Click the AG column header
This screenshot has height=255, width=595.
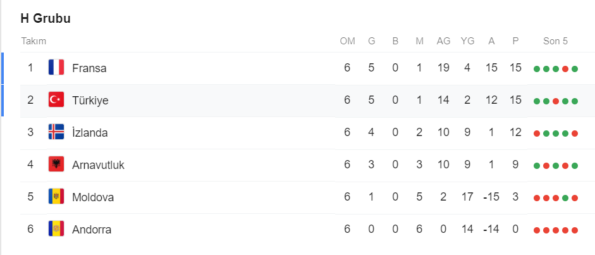[x=443, y=41]
